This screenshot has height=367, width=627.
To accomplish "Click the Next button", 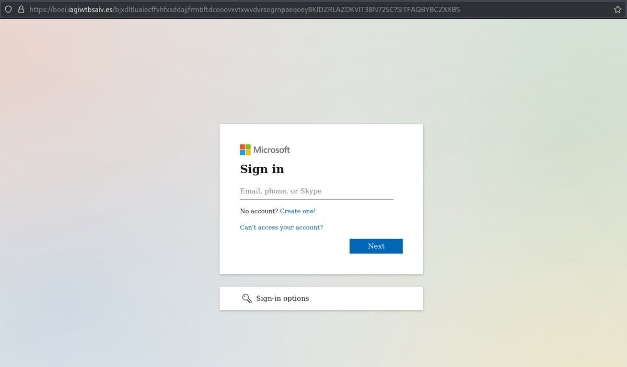I will click(376, 246).
